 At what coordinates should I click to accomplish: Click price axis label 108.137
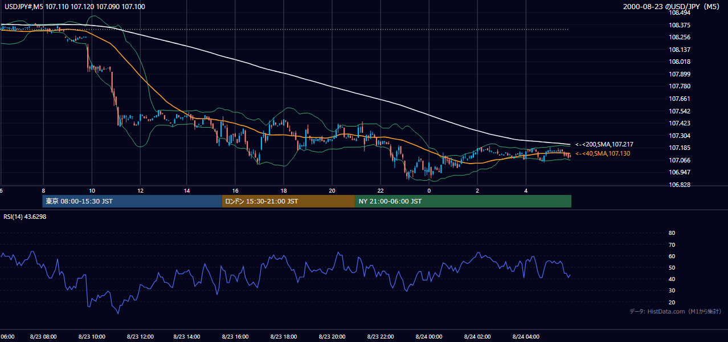(x=680, y=50)
